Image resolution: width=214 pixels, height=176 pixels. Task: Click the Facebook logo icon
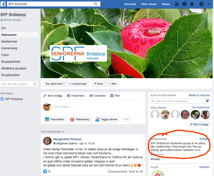coord(3,4)
